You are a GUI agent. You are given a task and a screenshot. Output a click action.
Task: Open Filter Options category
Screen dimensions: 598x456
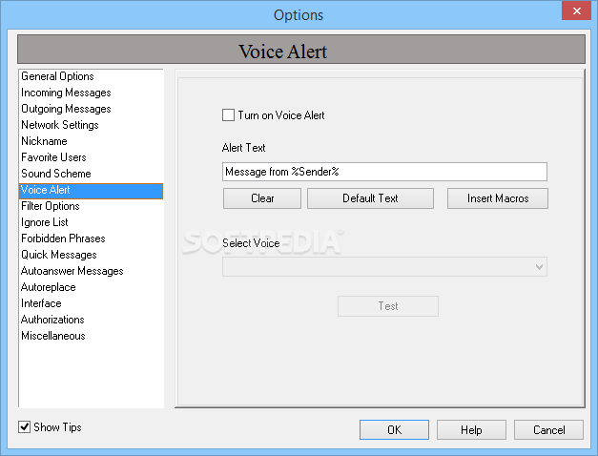91,206
